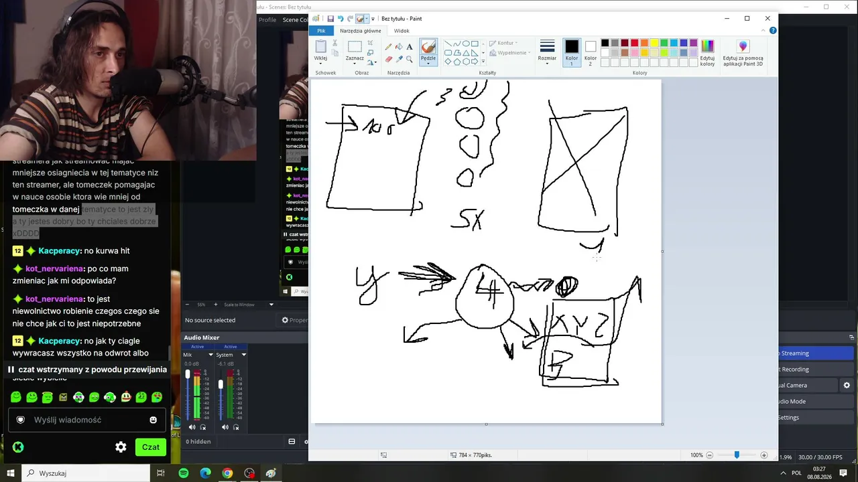Pick the red color swatch
The image size is (858, 482).
click(634, 43)
